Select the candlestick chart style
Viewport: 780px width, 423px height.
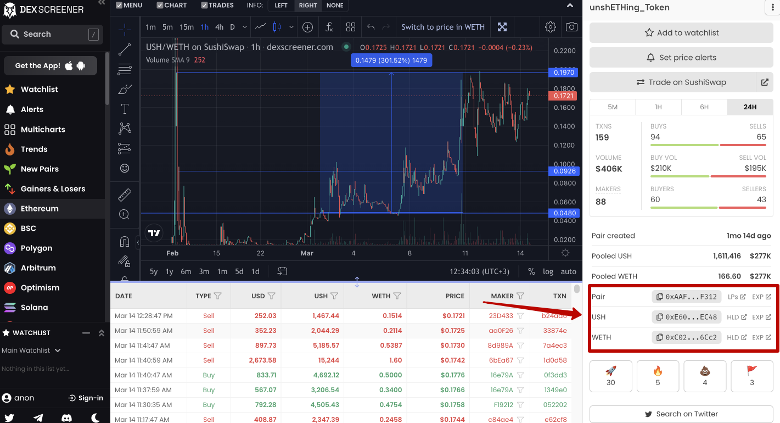[x=277, y=27]
